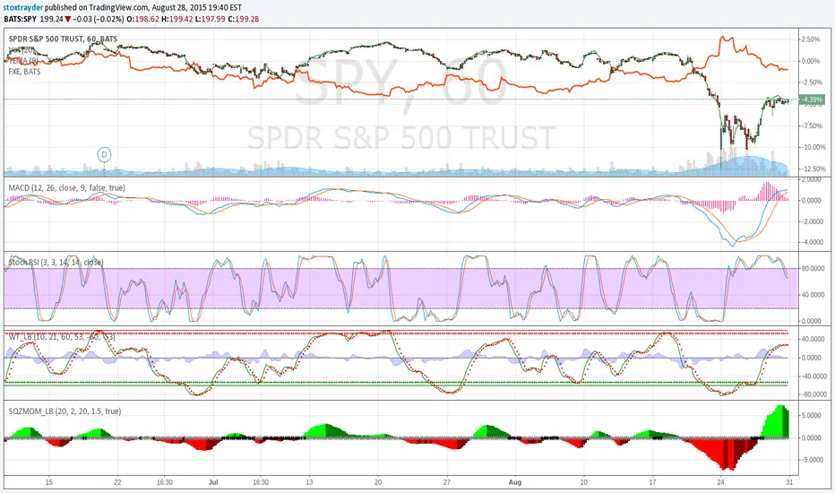This screenshot has height=493, width=835.
Task: Select the TEMA (9) indicator label
Action: (23, 61)
